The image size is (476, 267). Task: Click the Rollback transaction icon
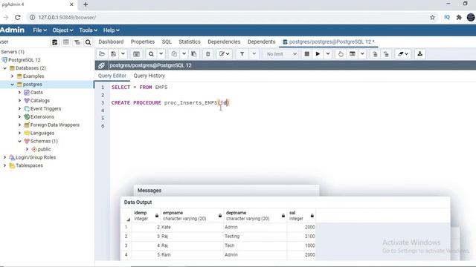coord(386,54)
